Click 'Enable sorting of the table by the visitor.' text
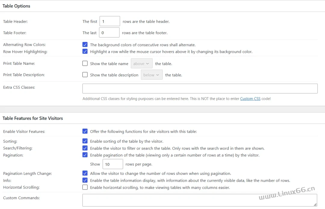325x209 pixels. (127, 141)
